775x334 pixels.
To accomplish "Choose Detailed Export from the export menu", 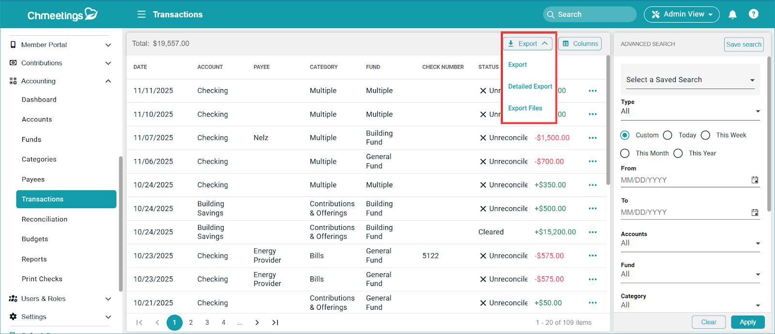I will click(x=530, y=87).
